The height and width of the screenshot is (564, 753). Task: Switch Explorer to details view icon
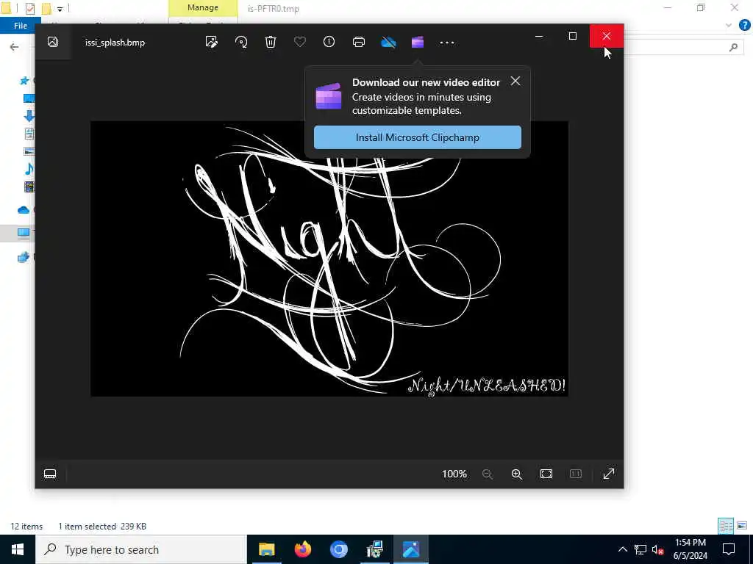[x=726, y=526]
